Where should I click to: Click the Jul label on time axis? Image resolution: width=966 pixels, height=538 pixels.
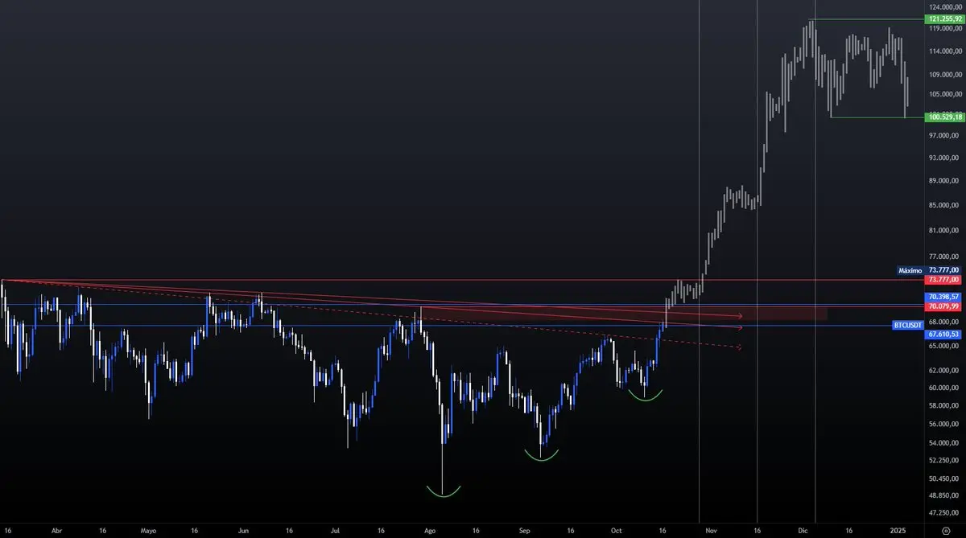(336, 531)
